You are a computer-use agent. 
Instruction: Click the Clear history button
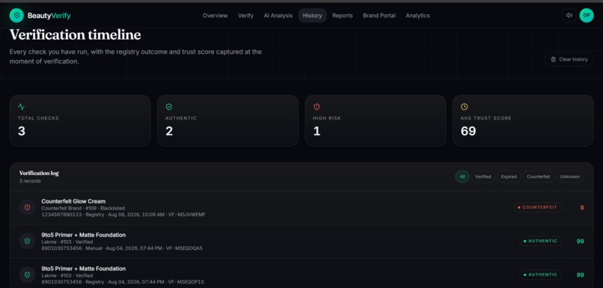click(569, 60)
